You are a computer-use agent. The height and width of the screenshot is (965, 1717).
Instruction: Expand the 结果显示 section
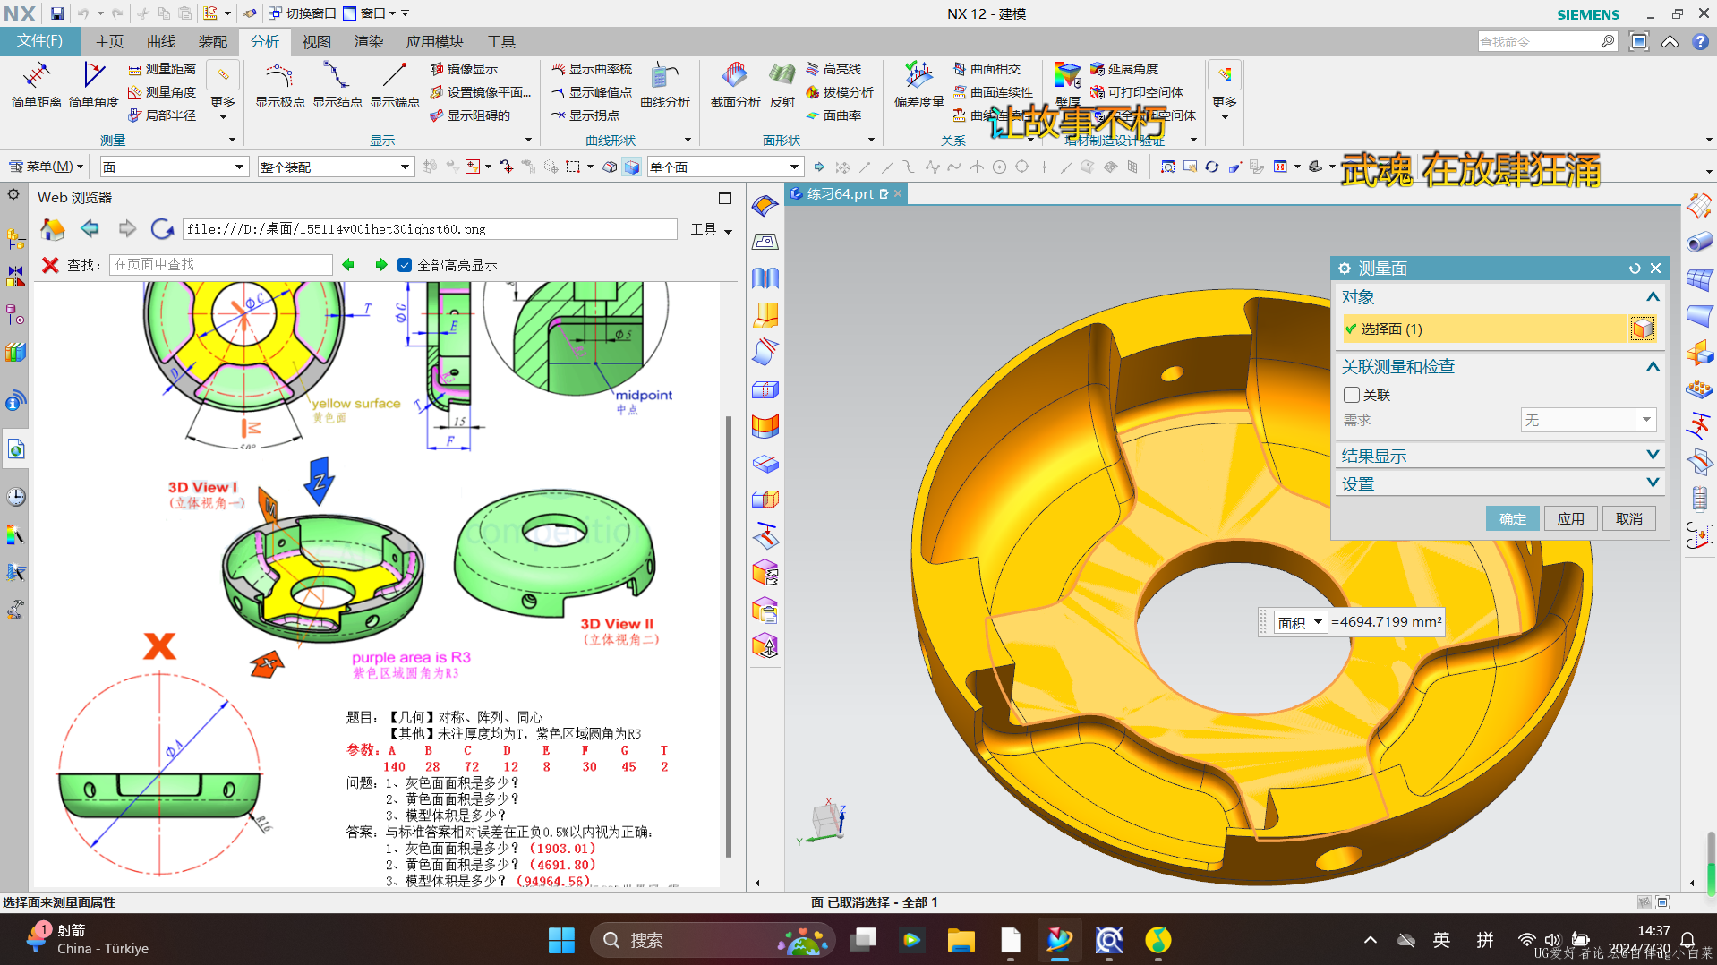coord(1499,456)
